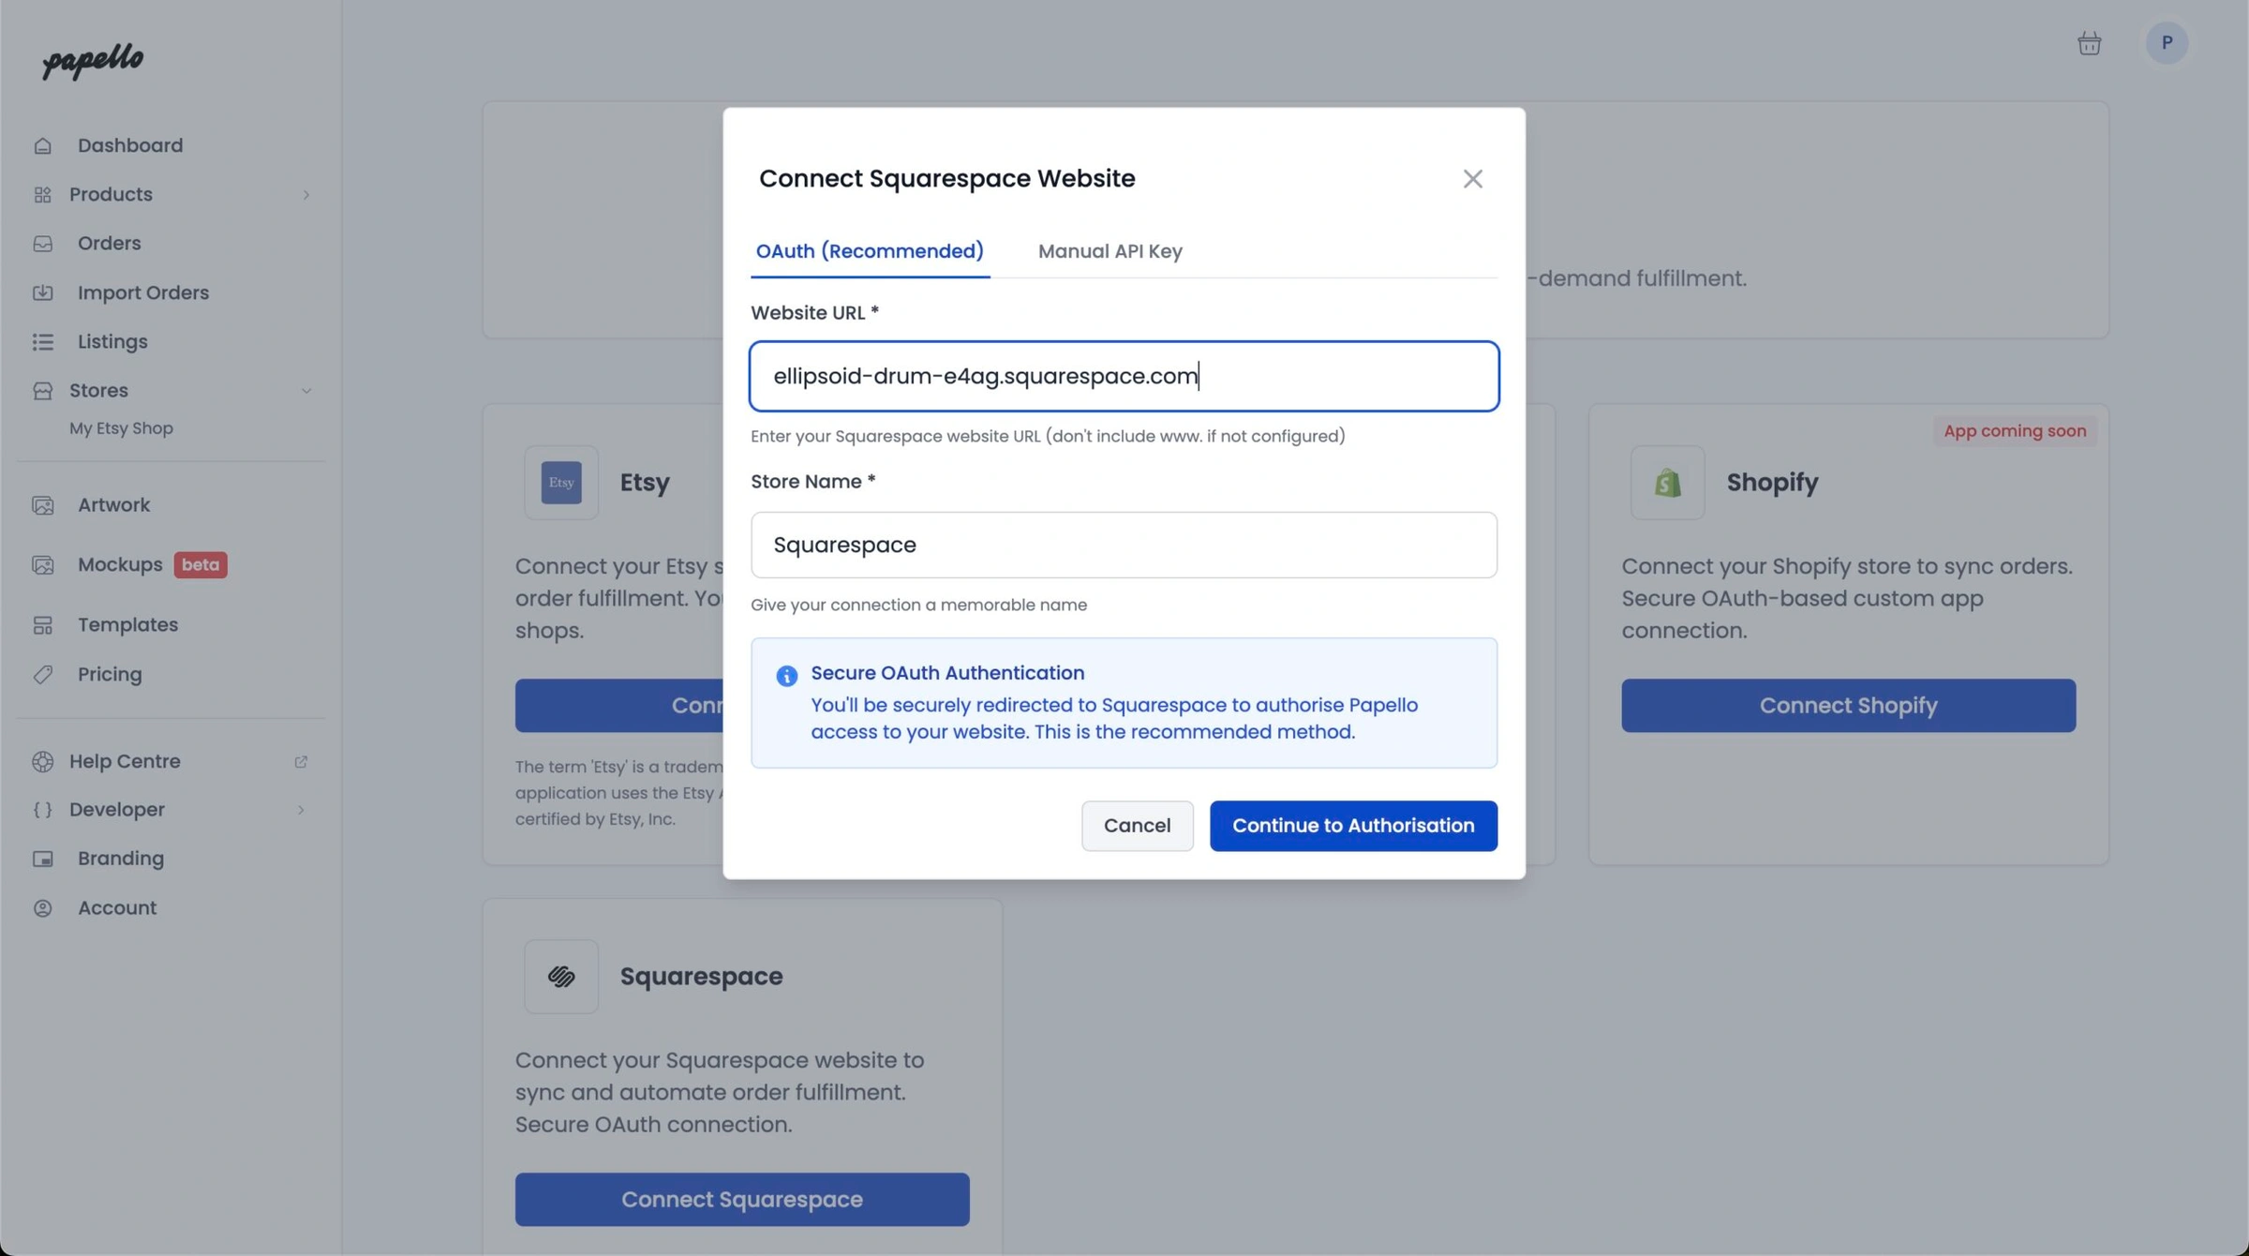The width and height of the screenshot is (2249, 1256).
Task: Click the Squarespace logo icon
Action: pyautogui.click(x=561, y=977)
